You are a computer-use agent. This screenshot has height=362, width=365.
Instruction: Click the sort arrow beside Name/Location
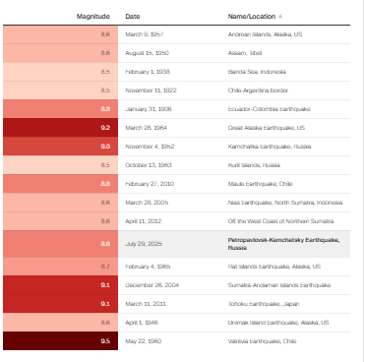pyautogui.click(x=280, y=16)
